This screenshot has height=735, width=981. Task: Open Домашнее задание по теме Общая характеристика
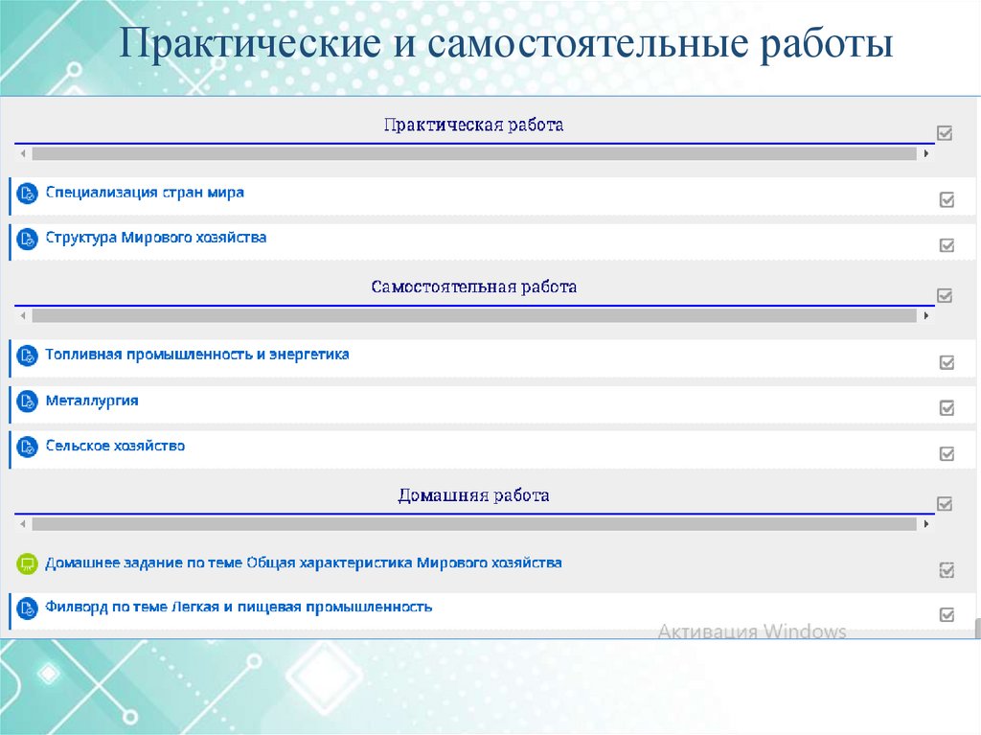pyautogui.click(x=304, y=563)
